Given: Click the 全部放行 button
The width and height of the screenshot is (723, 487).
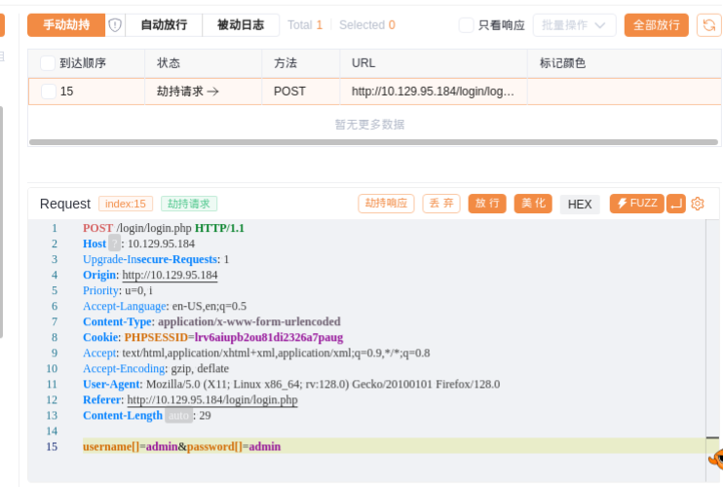Looking at the screenshot, I should pos(656,25).
